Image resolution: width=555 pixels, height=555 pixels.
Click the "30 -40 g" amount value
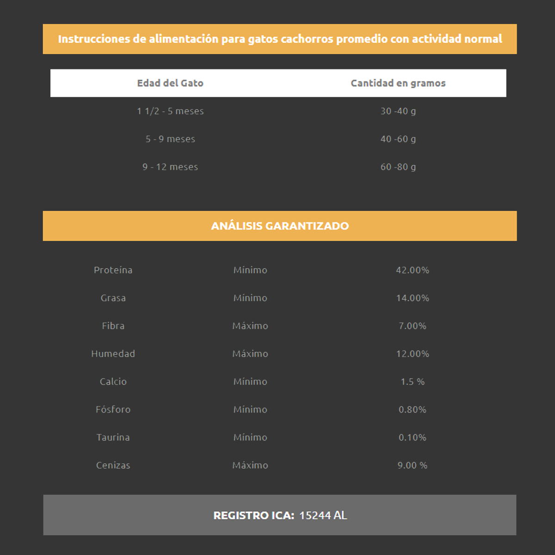[398, 111]
